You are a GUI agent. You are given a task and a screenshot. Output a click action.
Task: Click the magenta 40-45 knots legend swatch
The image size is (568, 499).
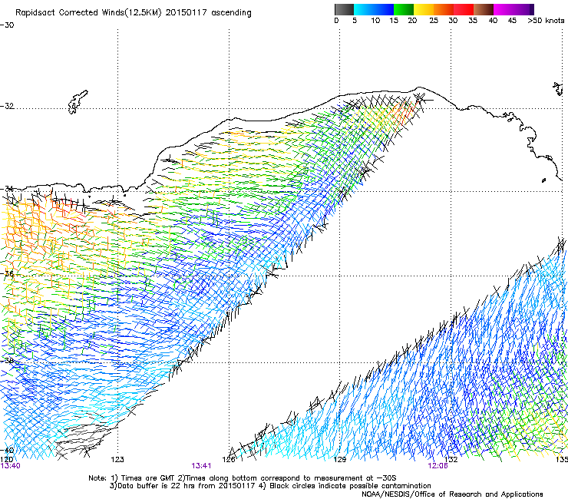pyautogui.click(x=504, y=9)
